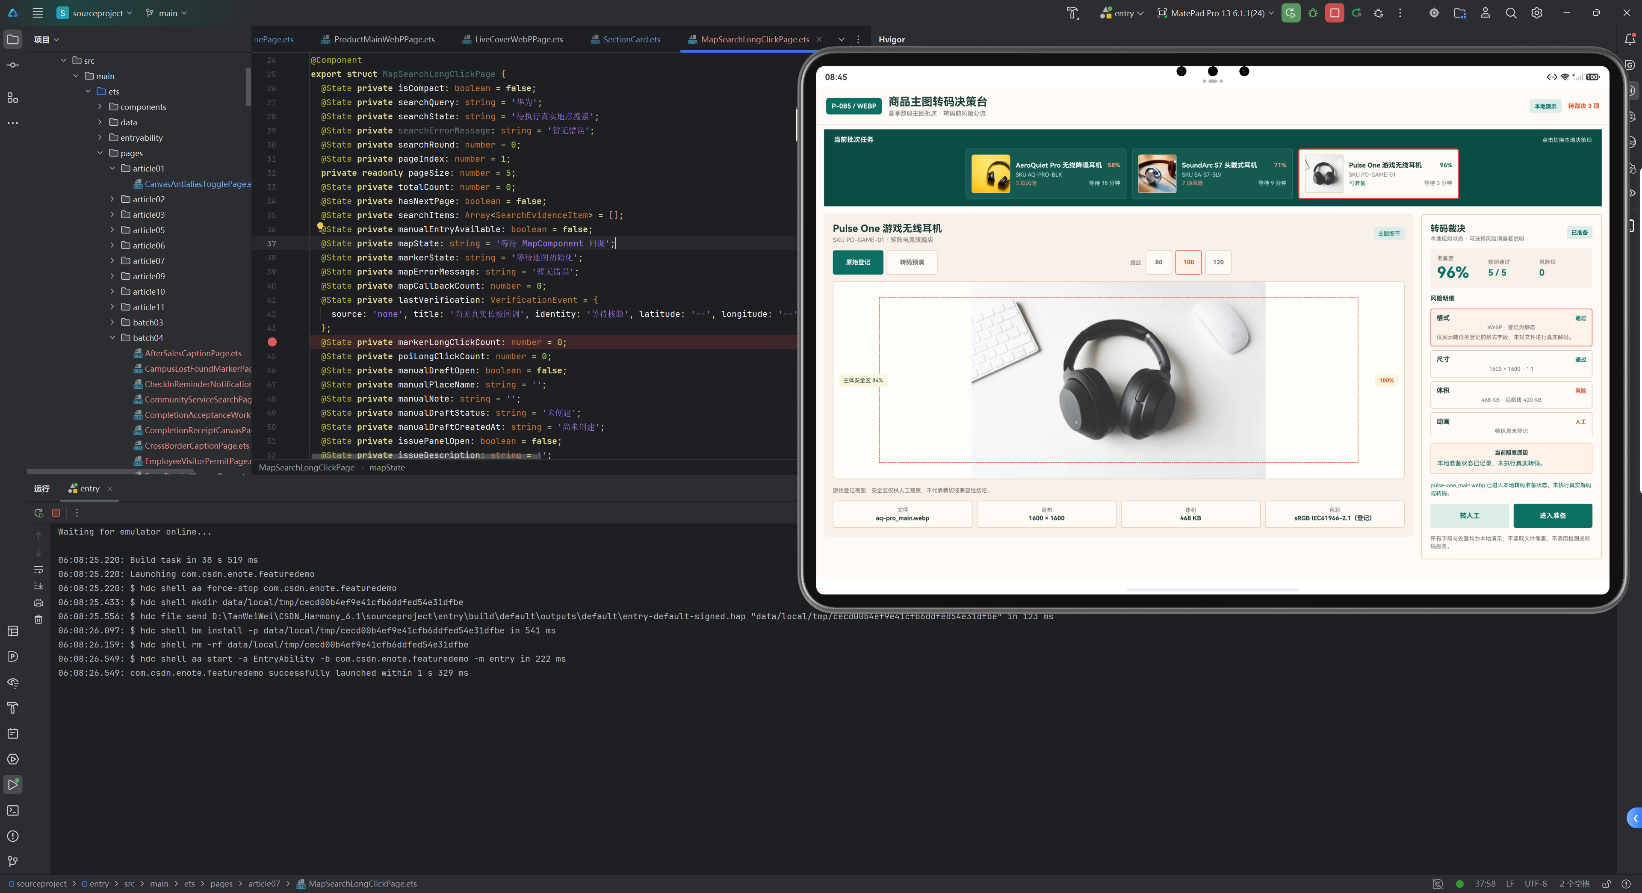Switch to 原始登记 view
1642x893 pixels.
point(857,262)
